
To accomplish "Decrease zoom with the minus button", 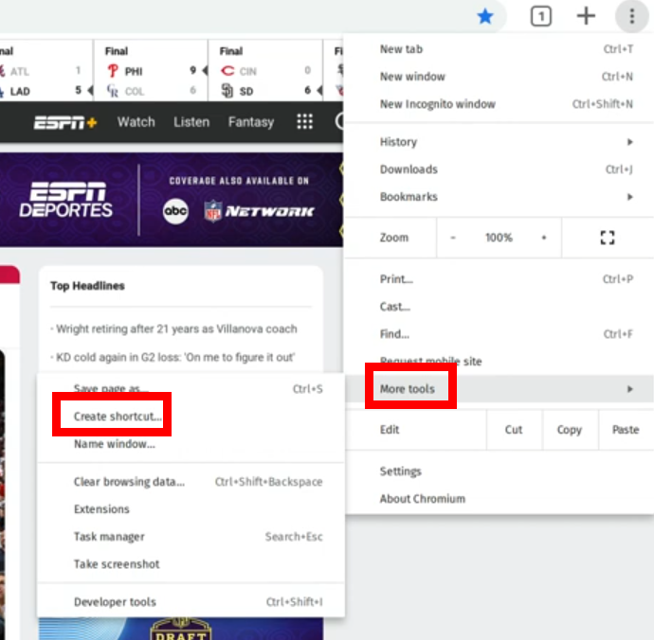I will click(x=453, y=238).
